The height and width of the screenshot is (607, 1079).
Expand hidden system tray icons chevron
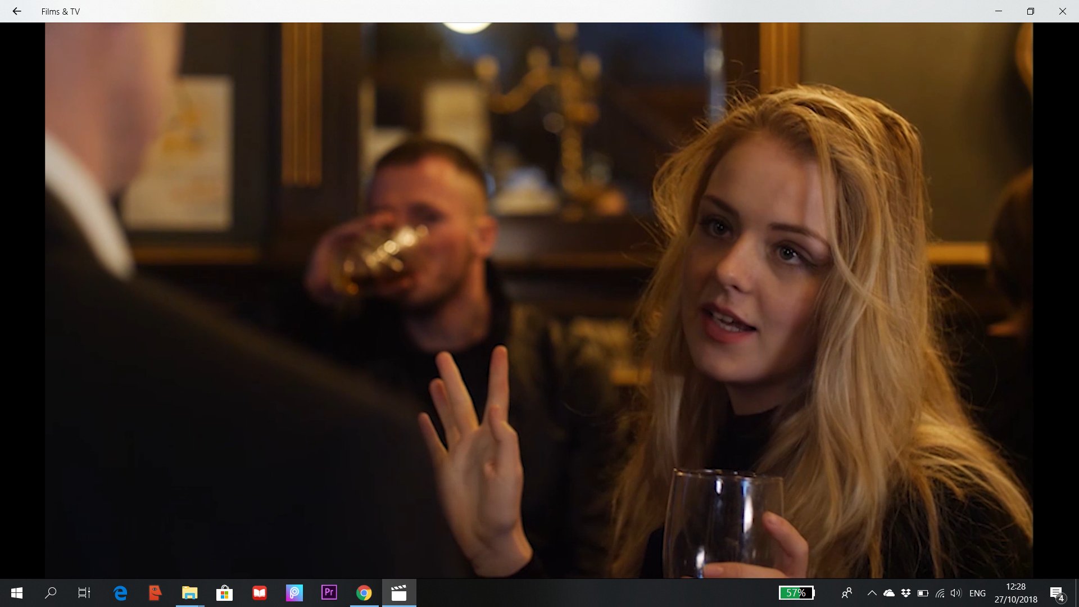(872, 593)
